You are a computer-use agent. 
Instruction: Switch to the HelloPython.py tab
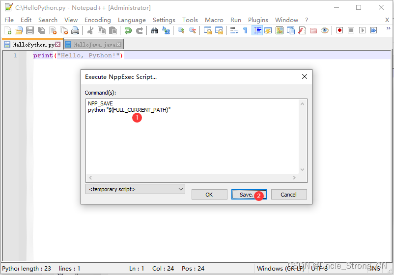[33, 45]
